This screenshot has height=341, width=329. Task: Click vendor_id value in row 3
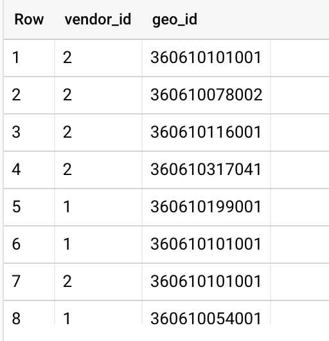(x=67, y=133)
